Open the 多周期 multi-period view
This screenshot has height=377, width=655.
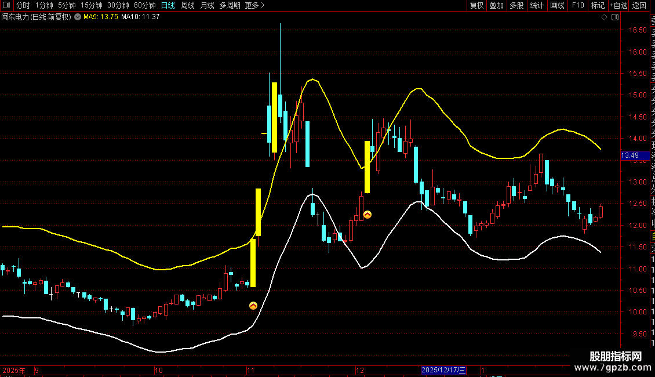pos(230,5)
